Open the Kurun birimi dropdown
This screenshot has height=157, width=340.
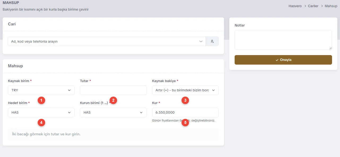[x=113, y=113]
